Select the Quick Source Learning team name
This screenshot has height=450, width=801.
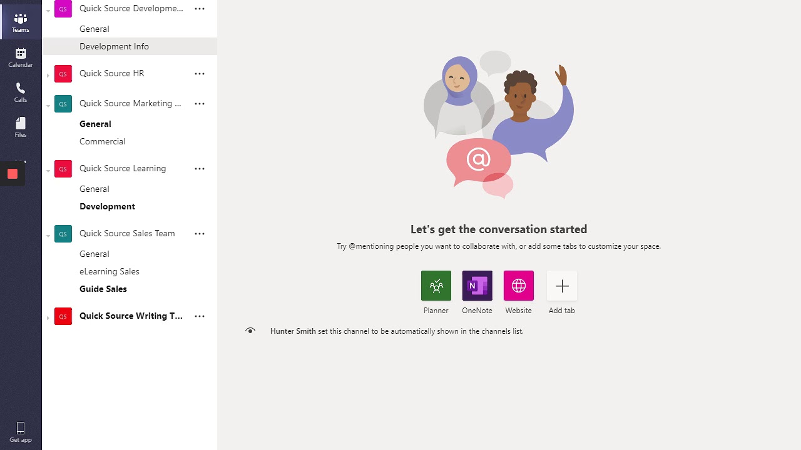pos(123,168)
